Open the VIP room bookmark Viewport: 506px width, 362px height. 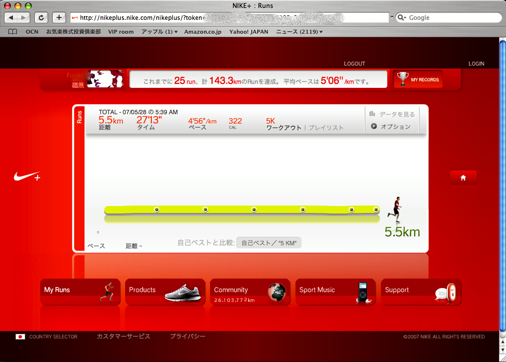(121, 32)
